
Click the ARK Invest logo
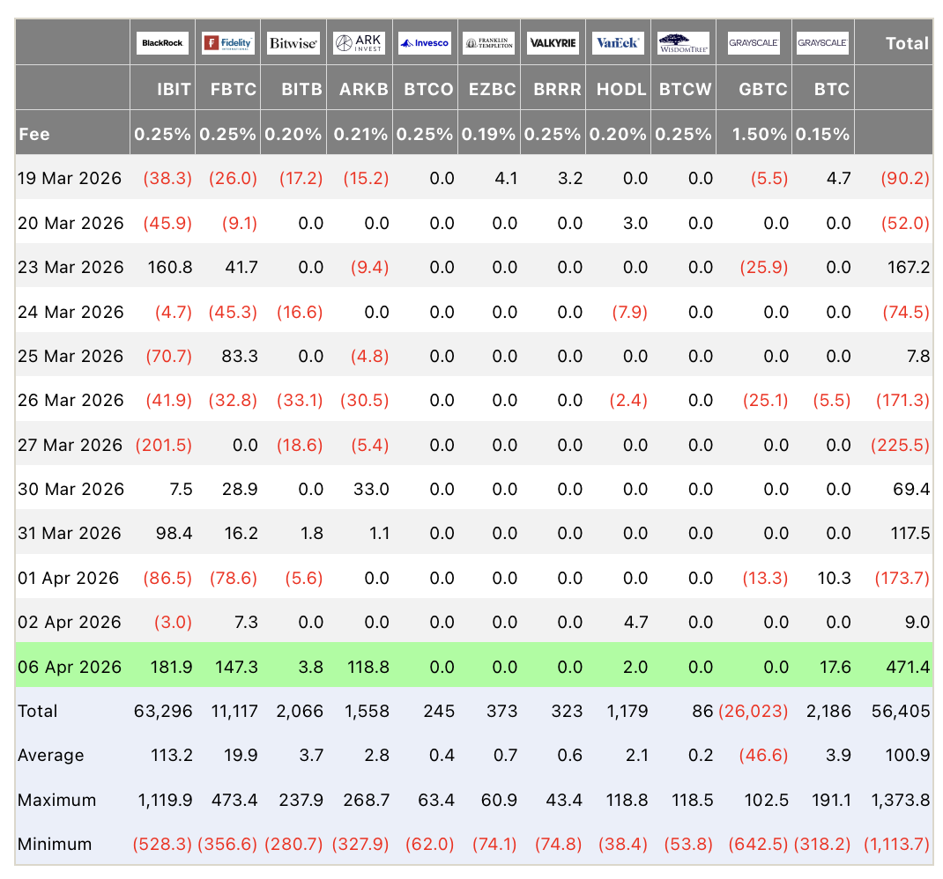tap(359, 43)
